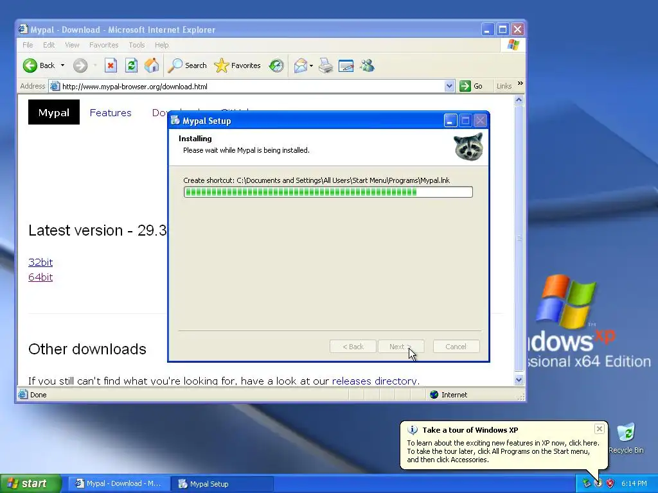This screenshot has width=658, height=493.
Task: Click the Windows XP tour tray icon
Action: tap(598, 483)
